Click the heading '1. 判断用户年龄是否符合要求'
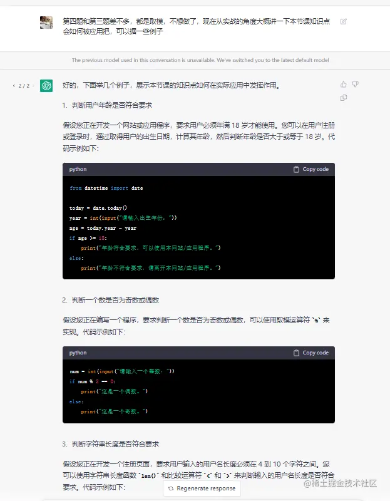 pyautogui.click(x=107, y=105)
